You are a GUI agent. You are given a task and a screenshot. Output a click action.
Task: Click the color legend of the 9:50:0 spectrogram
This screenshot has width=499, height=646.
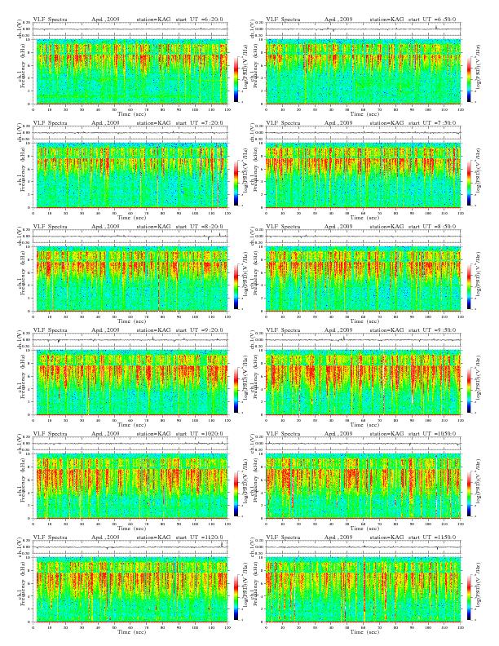pyautogui.click(x=469, y=390)
